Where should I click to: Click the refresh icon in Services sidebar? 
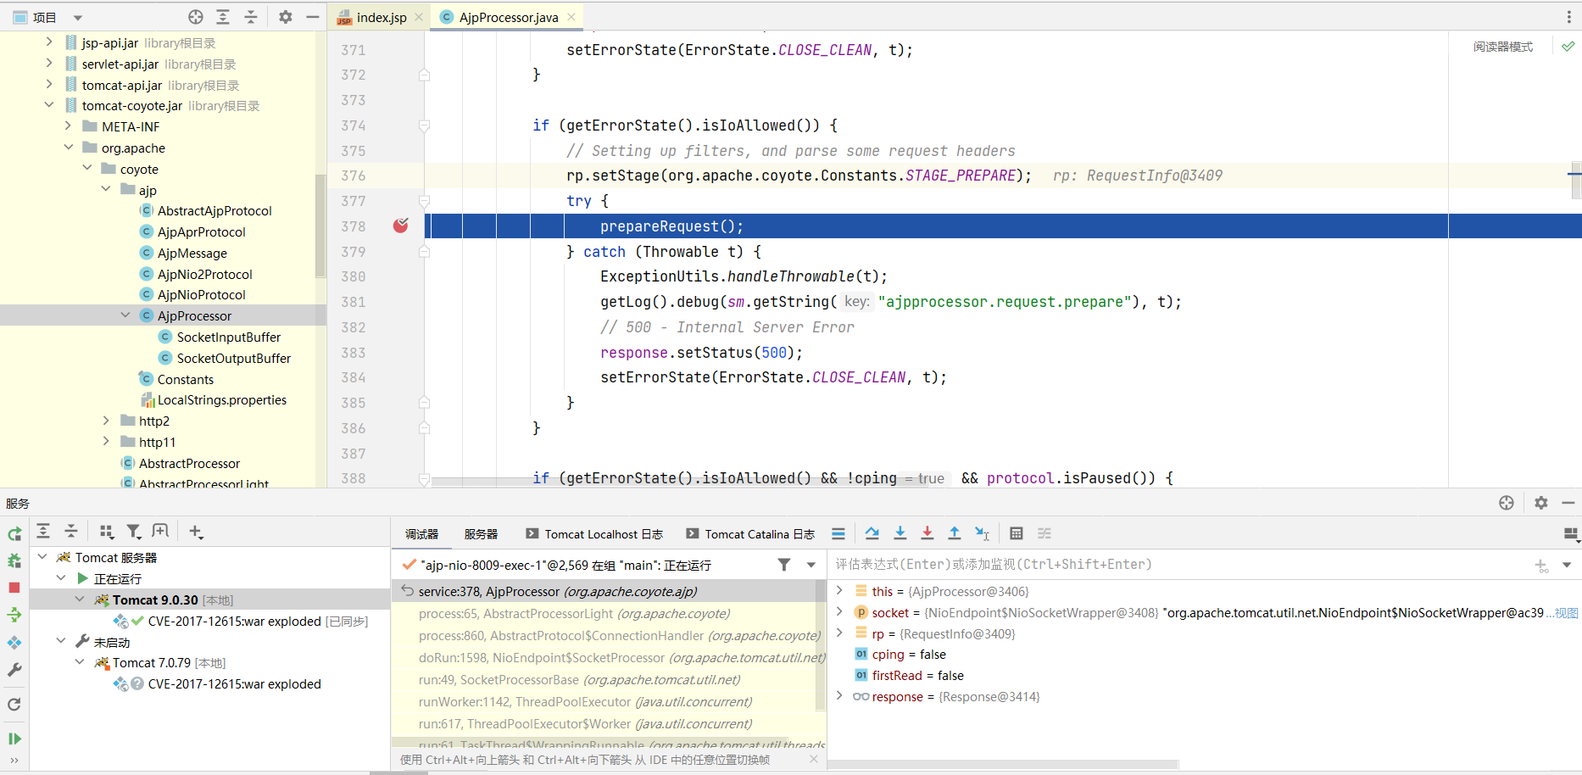pyautogui.click(x=14, y=705)
